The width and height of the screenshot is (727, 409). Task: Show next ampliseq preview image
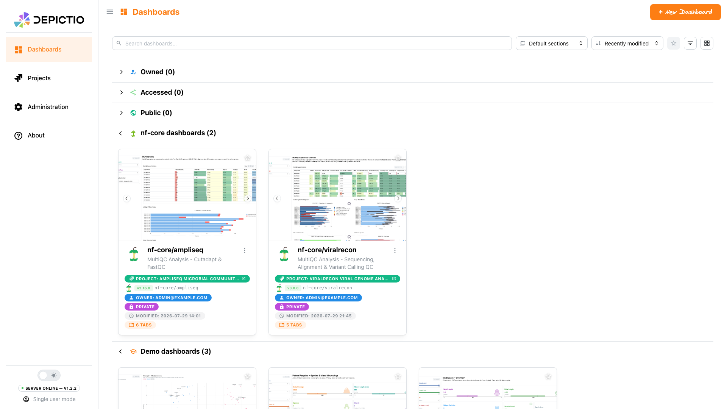pyautogui.click(x=248, y=198)
